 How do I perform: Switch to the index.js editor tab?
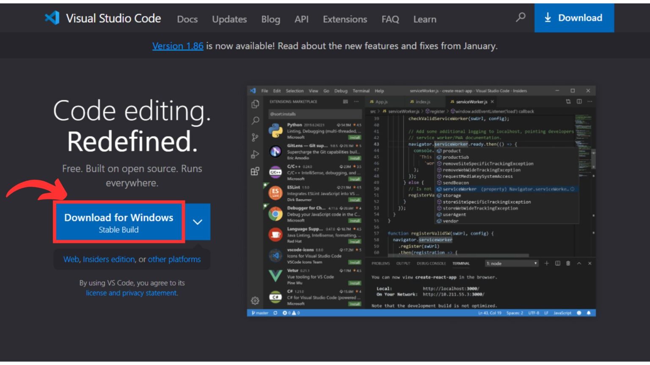click(x=422, y=102)
